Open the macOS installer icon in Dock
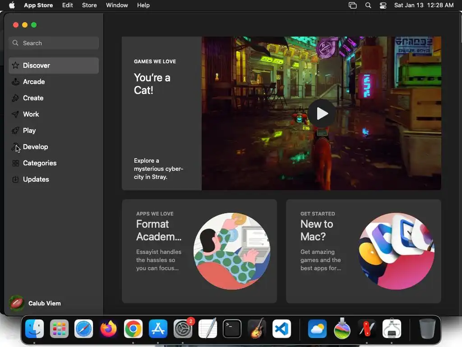The width and height of the screenshot is (462, 347). click(342, 329)
